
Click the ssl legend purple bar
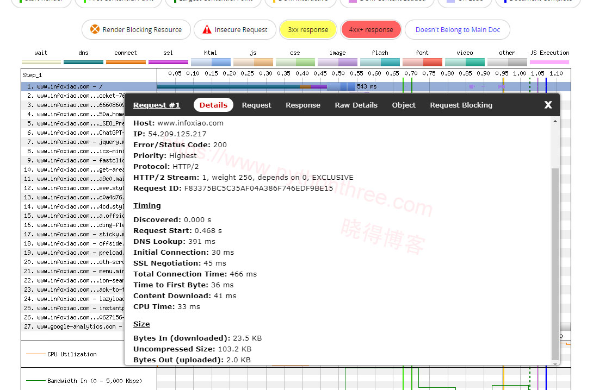[168, 62]
